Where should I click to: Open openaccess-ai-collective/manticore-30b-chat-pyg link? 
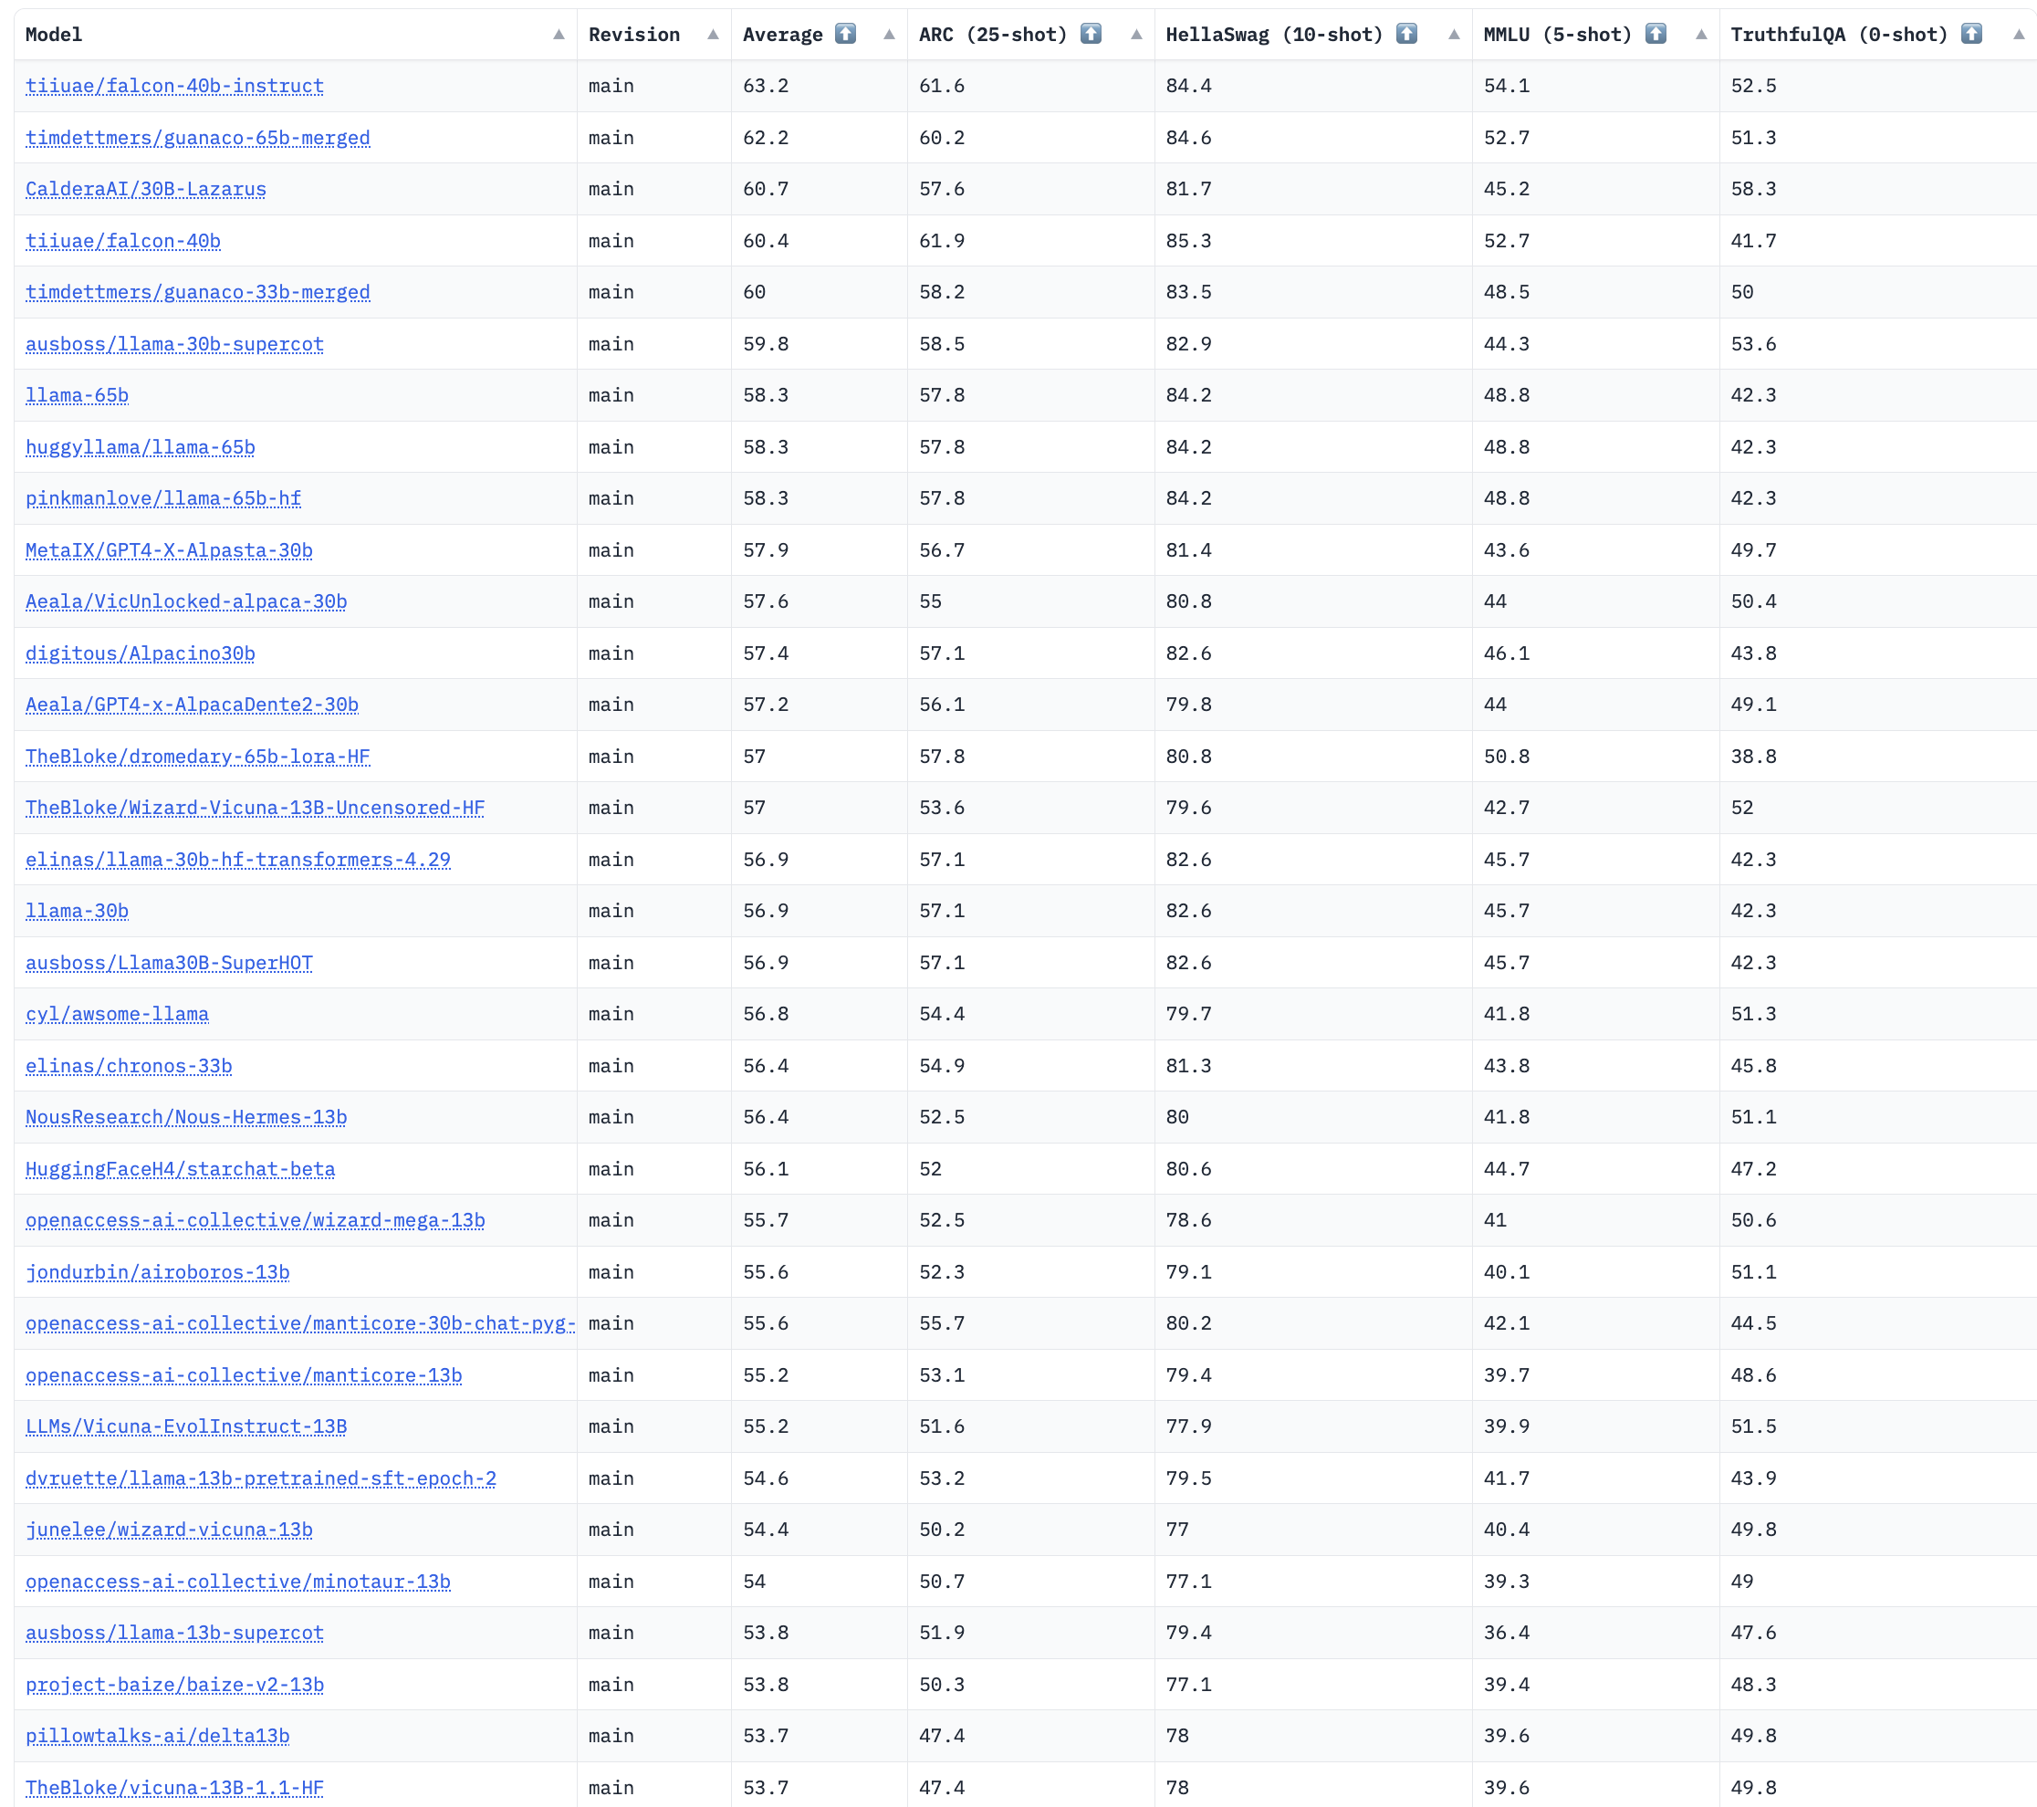pos(300,1323)
